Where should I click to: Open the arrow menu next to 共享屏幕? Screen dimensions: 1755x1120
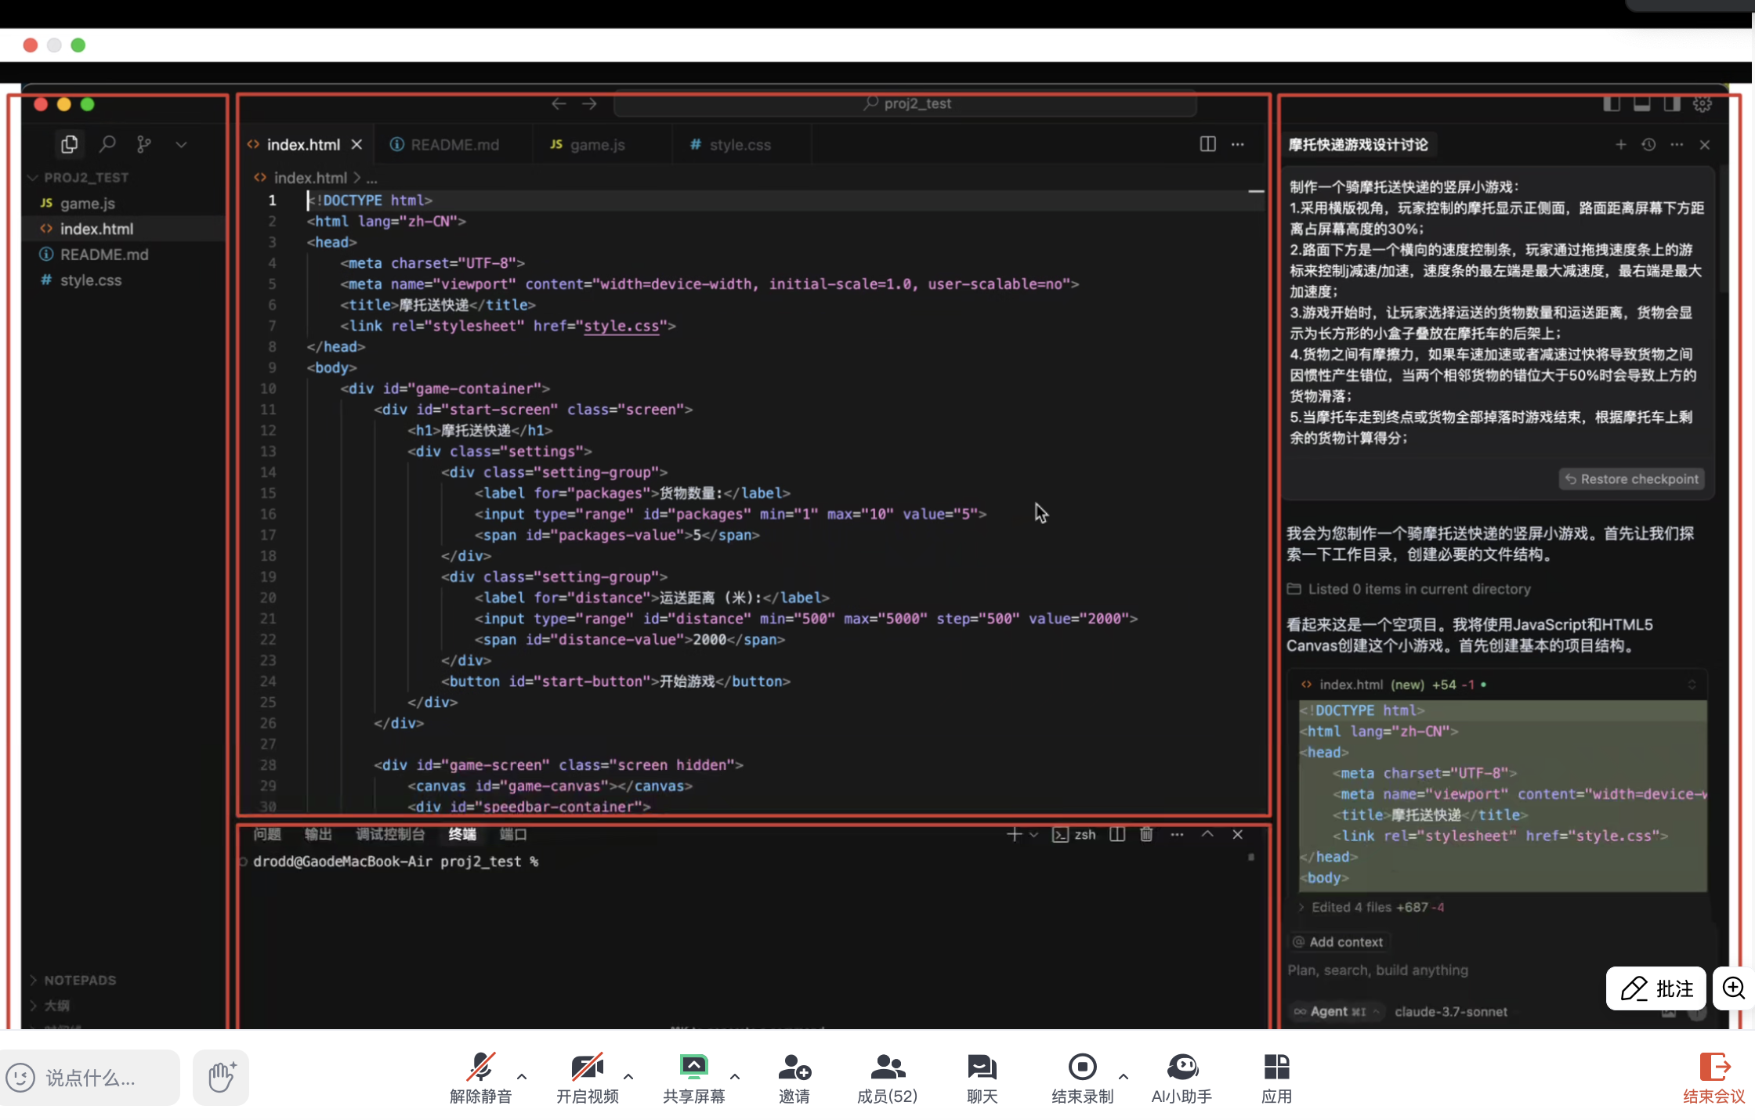click(x=735, y=1076)
